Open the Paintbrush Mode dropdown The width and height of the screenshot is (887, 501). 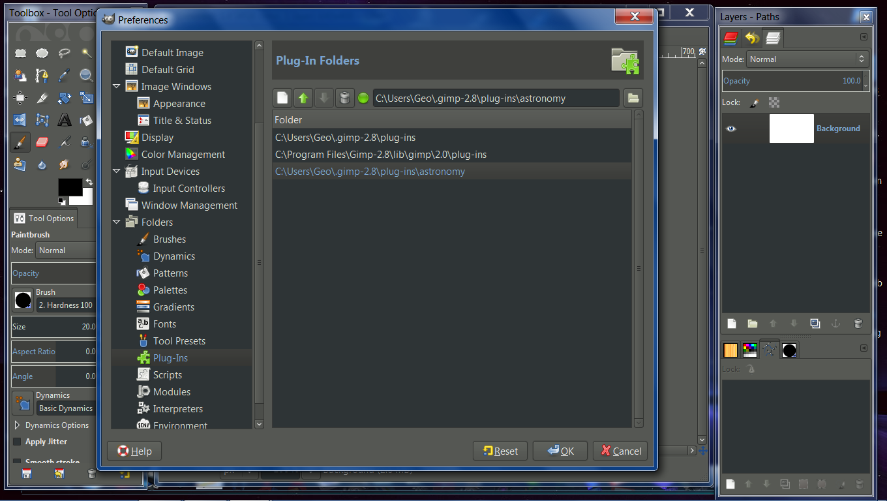[x=66, y=250]
